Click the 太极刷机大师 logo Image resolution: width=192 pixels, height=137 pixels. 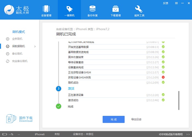pyautogui.click(x=16, y=10)
